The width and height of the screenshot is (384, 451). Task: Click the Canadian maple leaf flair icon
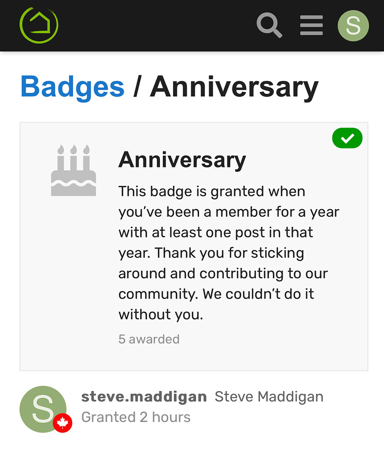coord(63,423)
